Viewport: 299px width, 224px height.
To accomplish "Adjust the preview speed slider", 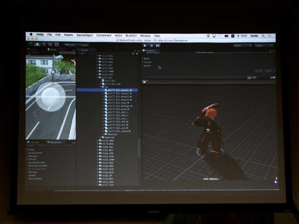I will (x=263, y=78).
